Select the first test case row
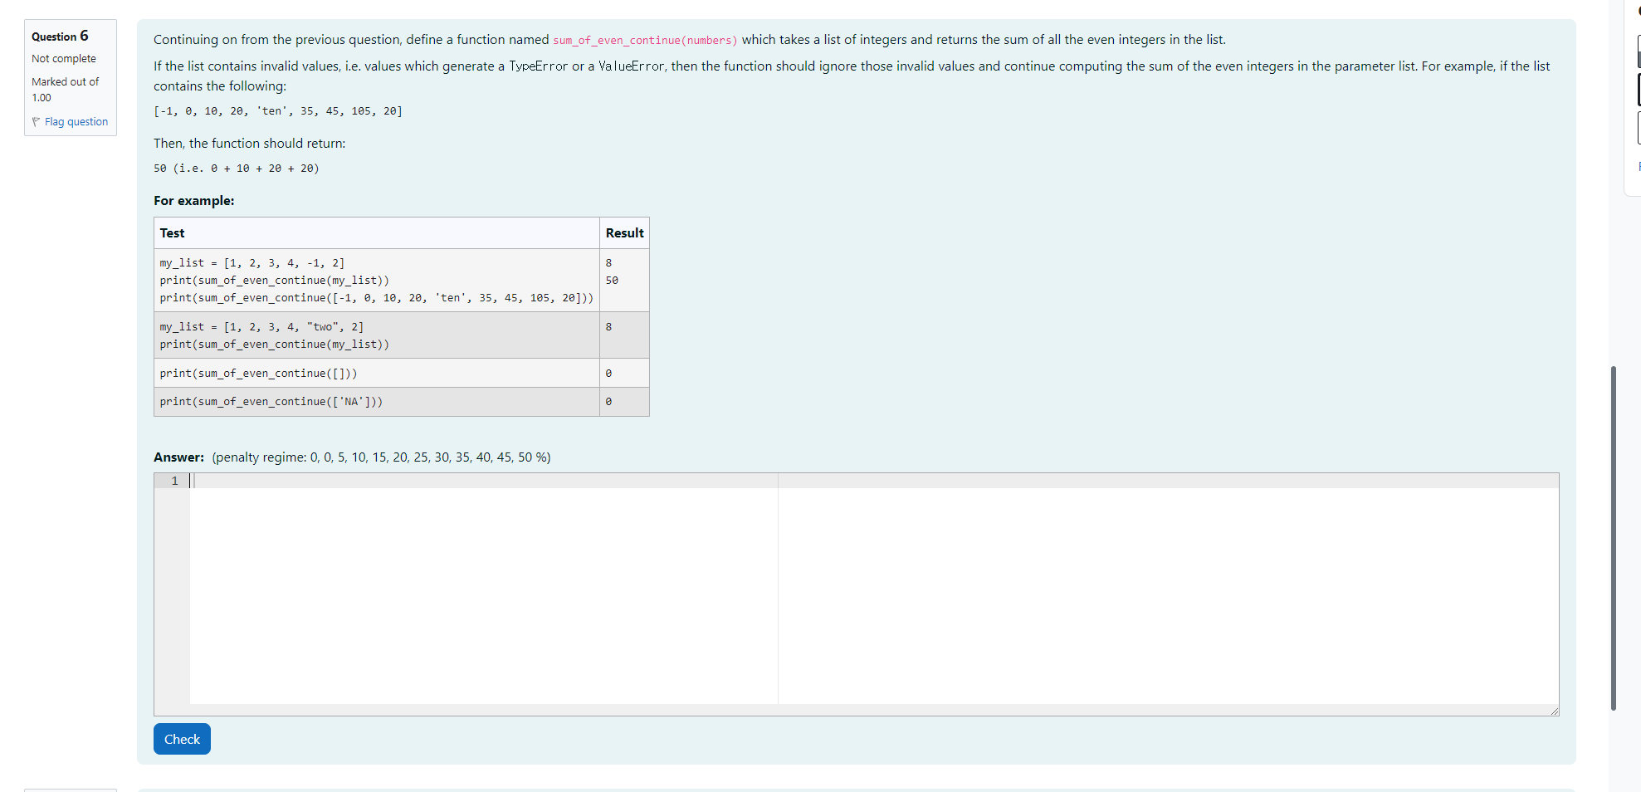This screenshot has height=792, width=1641. click(376, 280)
